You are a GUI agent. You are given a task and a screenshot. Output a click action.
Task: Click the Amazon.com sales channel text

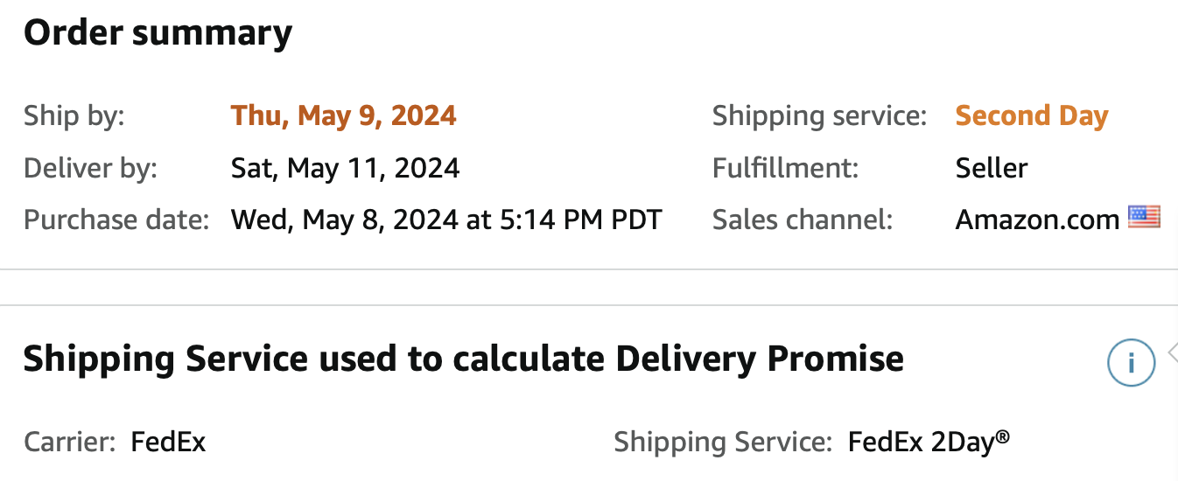tap(1037, 220)
